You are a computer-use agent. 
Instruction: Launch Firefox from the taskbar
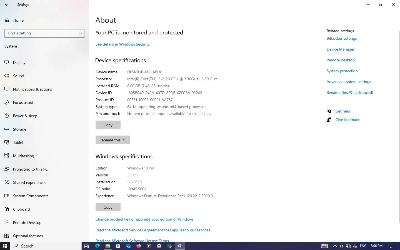click(x=138, y=246)
